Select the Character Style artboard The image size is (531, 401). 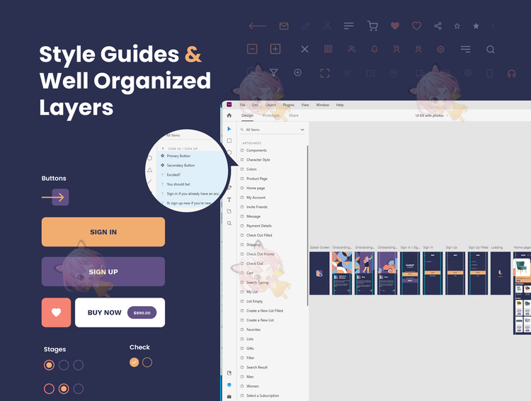[x=258, y=159]
